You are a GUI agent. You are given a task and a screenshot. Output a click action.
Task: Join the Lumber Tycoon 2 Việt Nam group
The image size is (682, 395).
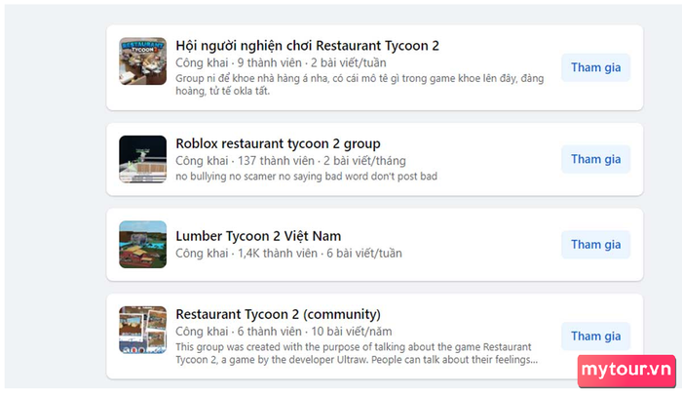pos(595,245)
